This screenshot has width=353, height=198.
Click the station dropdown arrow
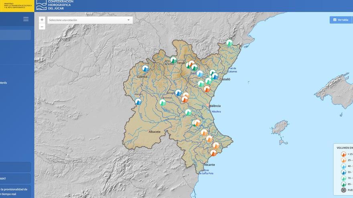point(128,20)
